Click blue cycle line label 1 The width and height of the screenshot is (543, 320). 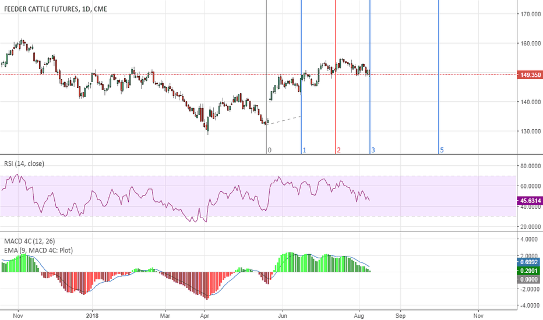pyautogui.click(x=304, y=150)
